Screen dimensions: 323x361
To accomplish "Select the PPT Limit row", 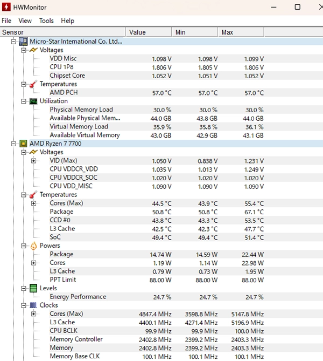I will point(62,280).
